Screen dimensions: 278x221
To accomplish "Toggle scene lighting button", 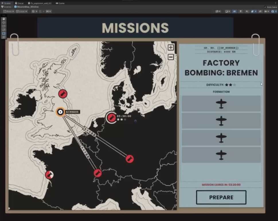I will [240, 11].
